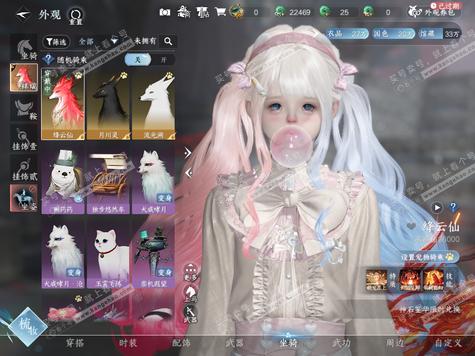Open the 商 shop icon
This screenshot has width=475, height=356.
[x=184, y=12]
